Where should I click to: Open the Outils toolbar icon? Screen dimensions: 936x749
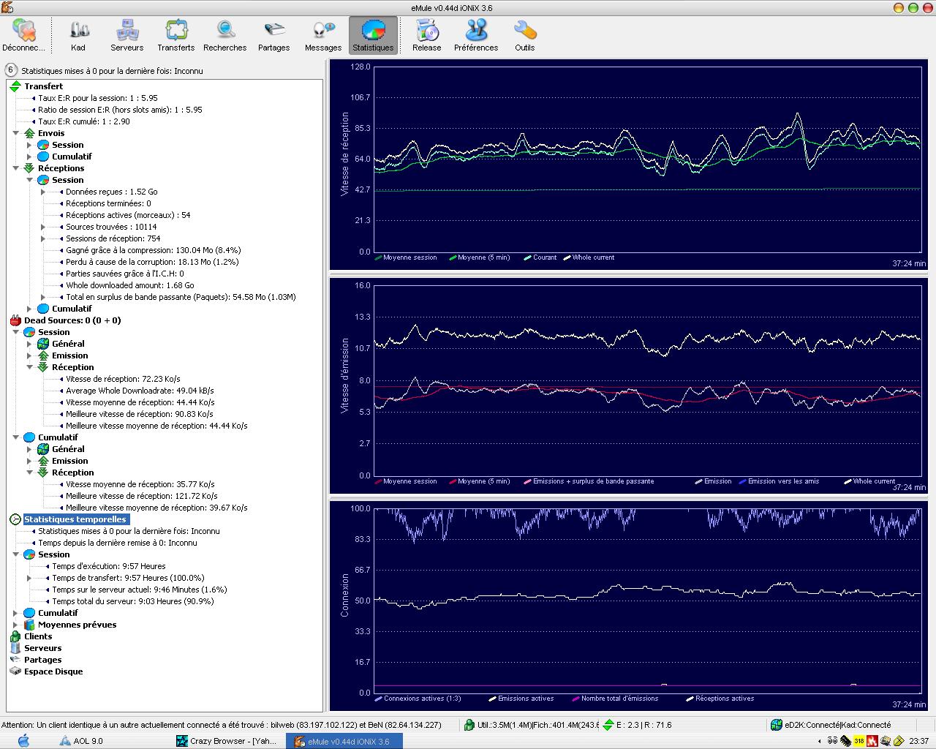point(525,35)
